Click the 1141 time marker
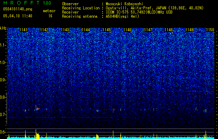Screen dimensions: 218x139 pyautogui.click(x=23, y=30)
